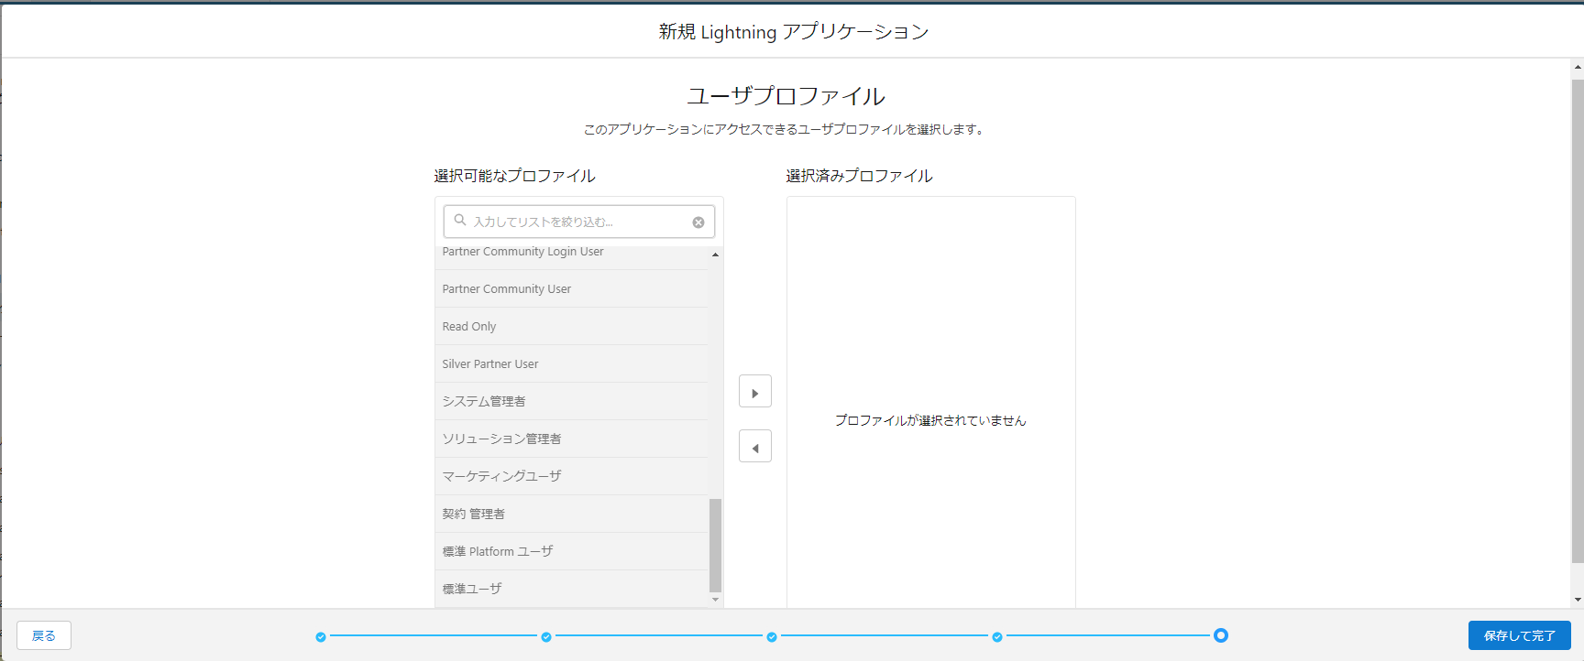Focus the profile filter input field
This screenshot has width=1584, height=661.
[579, 222]
